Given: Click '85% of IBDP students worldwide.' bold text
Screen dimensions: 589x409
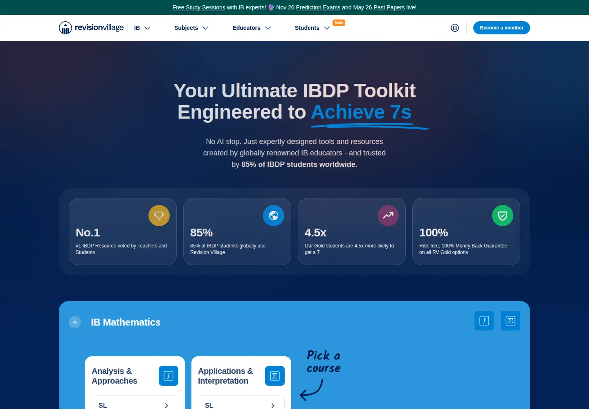Looking at the screenshot, I should click(x=299, y=164).
